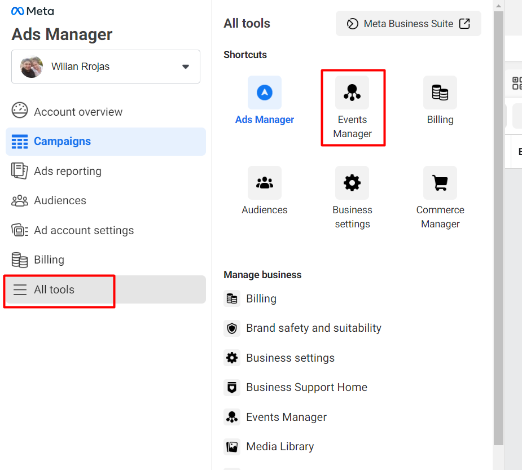
Task: Open the Billing shortcut icon
Action: (440, 93)
